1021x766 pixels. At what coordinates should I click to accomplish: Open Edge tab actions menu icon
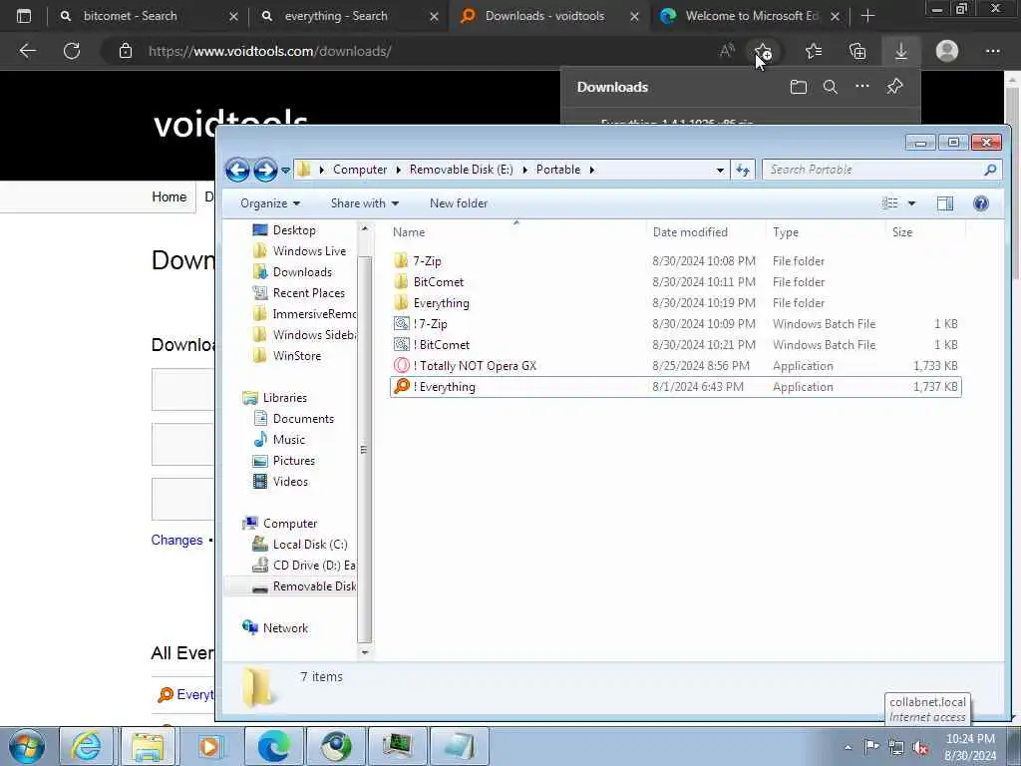(x=24, y=16)
